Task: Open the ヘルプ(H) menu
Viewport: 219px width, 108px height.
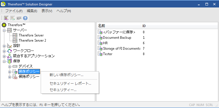Action: [64, 11]
